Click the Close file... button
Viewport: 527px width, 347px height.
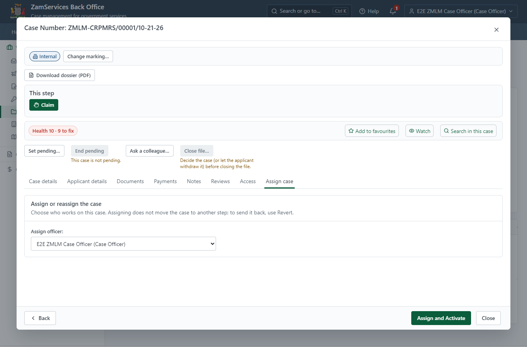coord(197,151)
